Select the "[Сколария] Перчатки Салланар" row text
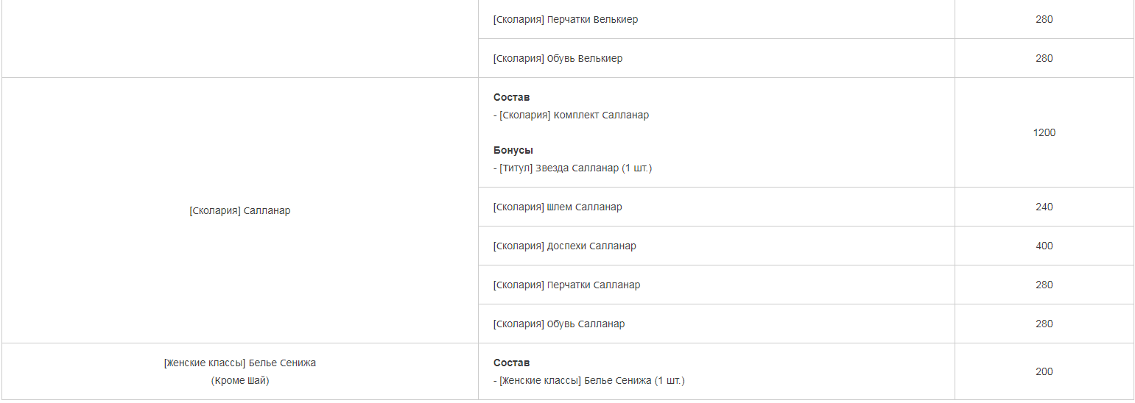The width and height of the screenshot is (1135, 403). 566,285
